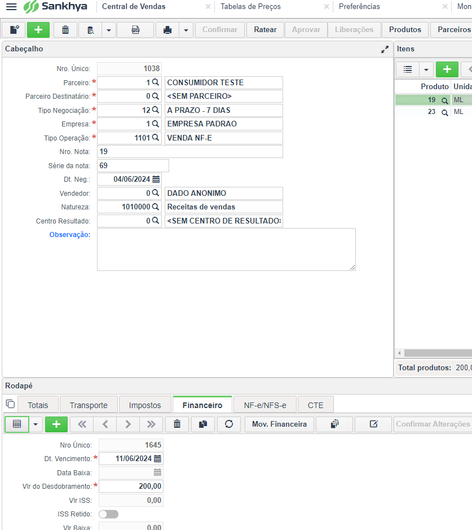Expand the Itens list view dropdown
This screenshot has height=530, width=472.
426,69
